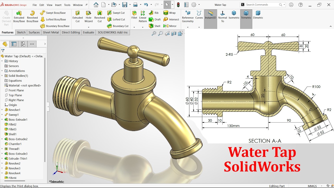Switch to the Evaluate tab
This screenshot has height=188, width=334.
click(x=88, y=32)
